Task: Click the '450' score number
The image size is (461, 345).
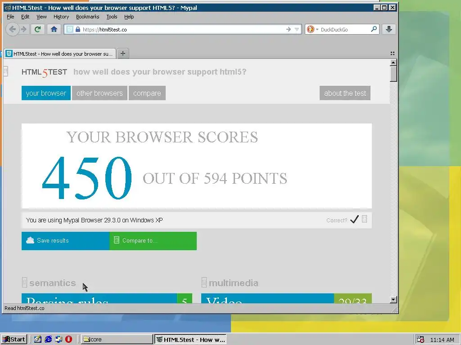Action: tap(87, 178)
